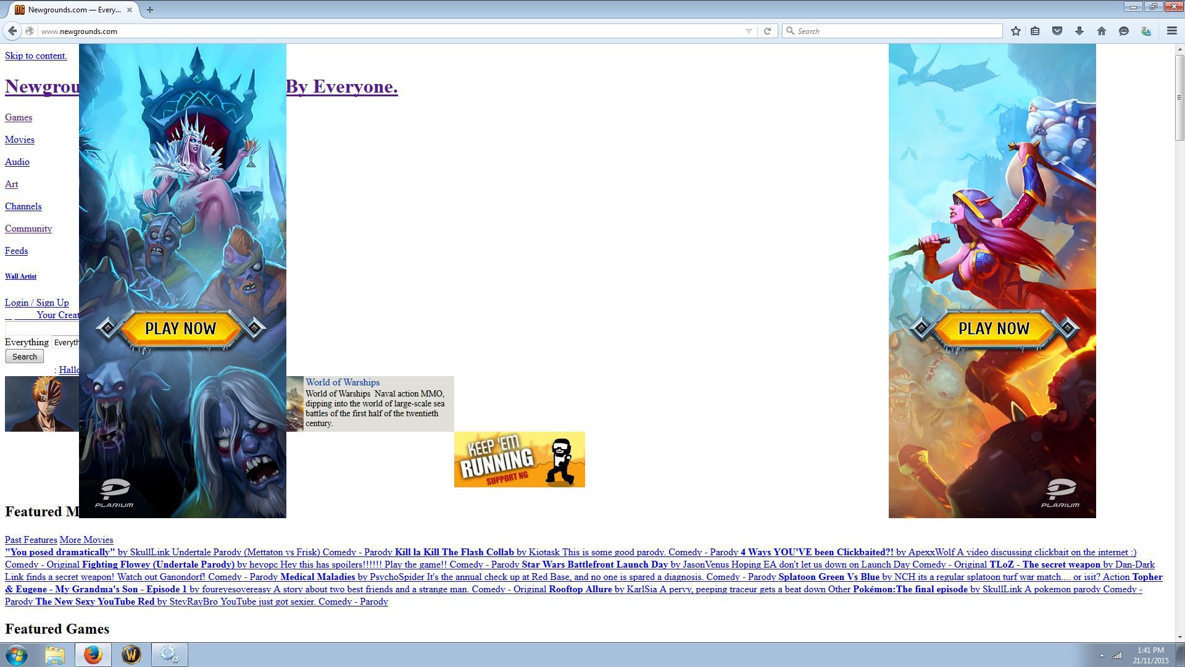Viewport: 1185px width, 667px height.
Task: Click the yellow PLAY NOW ad button
Action: coord(182,328)
